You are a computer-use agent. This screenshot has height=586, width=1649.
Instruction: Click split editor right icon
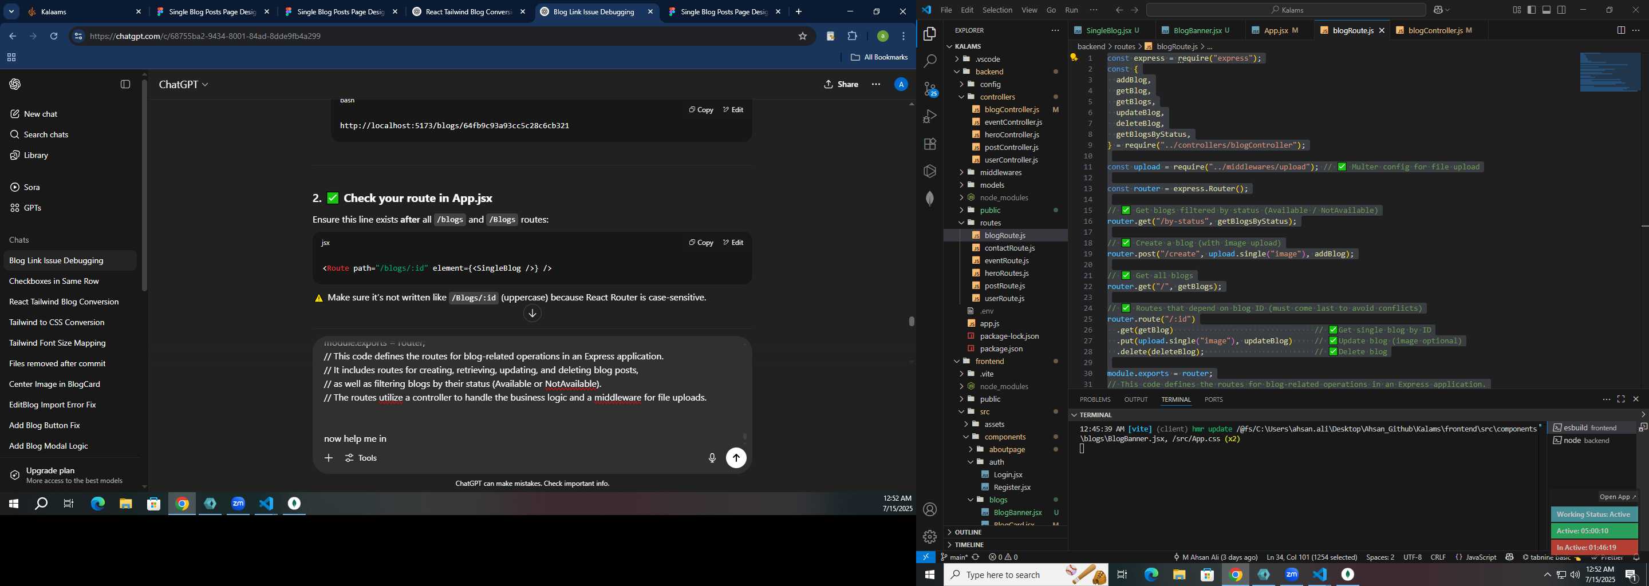(1620, 30)
